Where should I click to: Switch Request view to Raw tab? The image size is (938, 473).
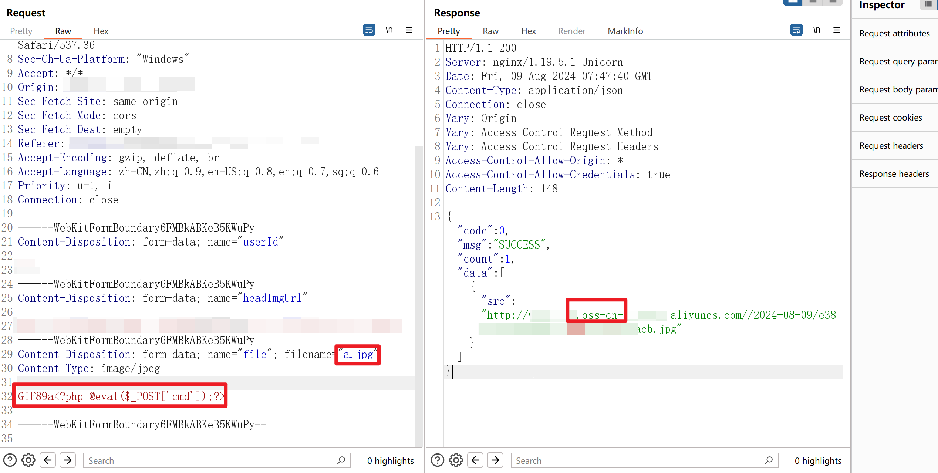63,31
